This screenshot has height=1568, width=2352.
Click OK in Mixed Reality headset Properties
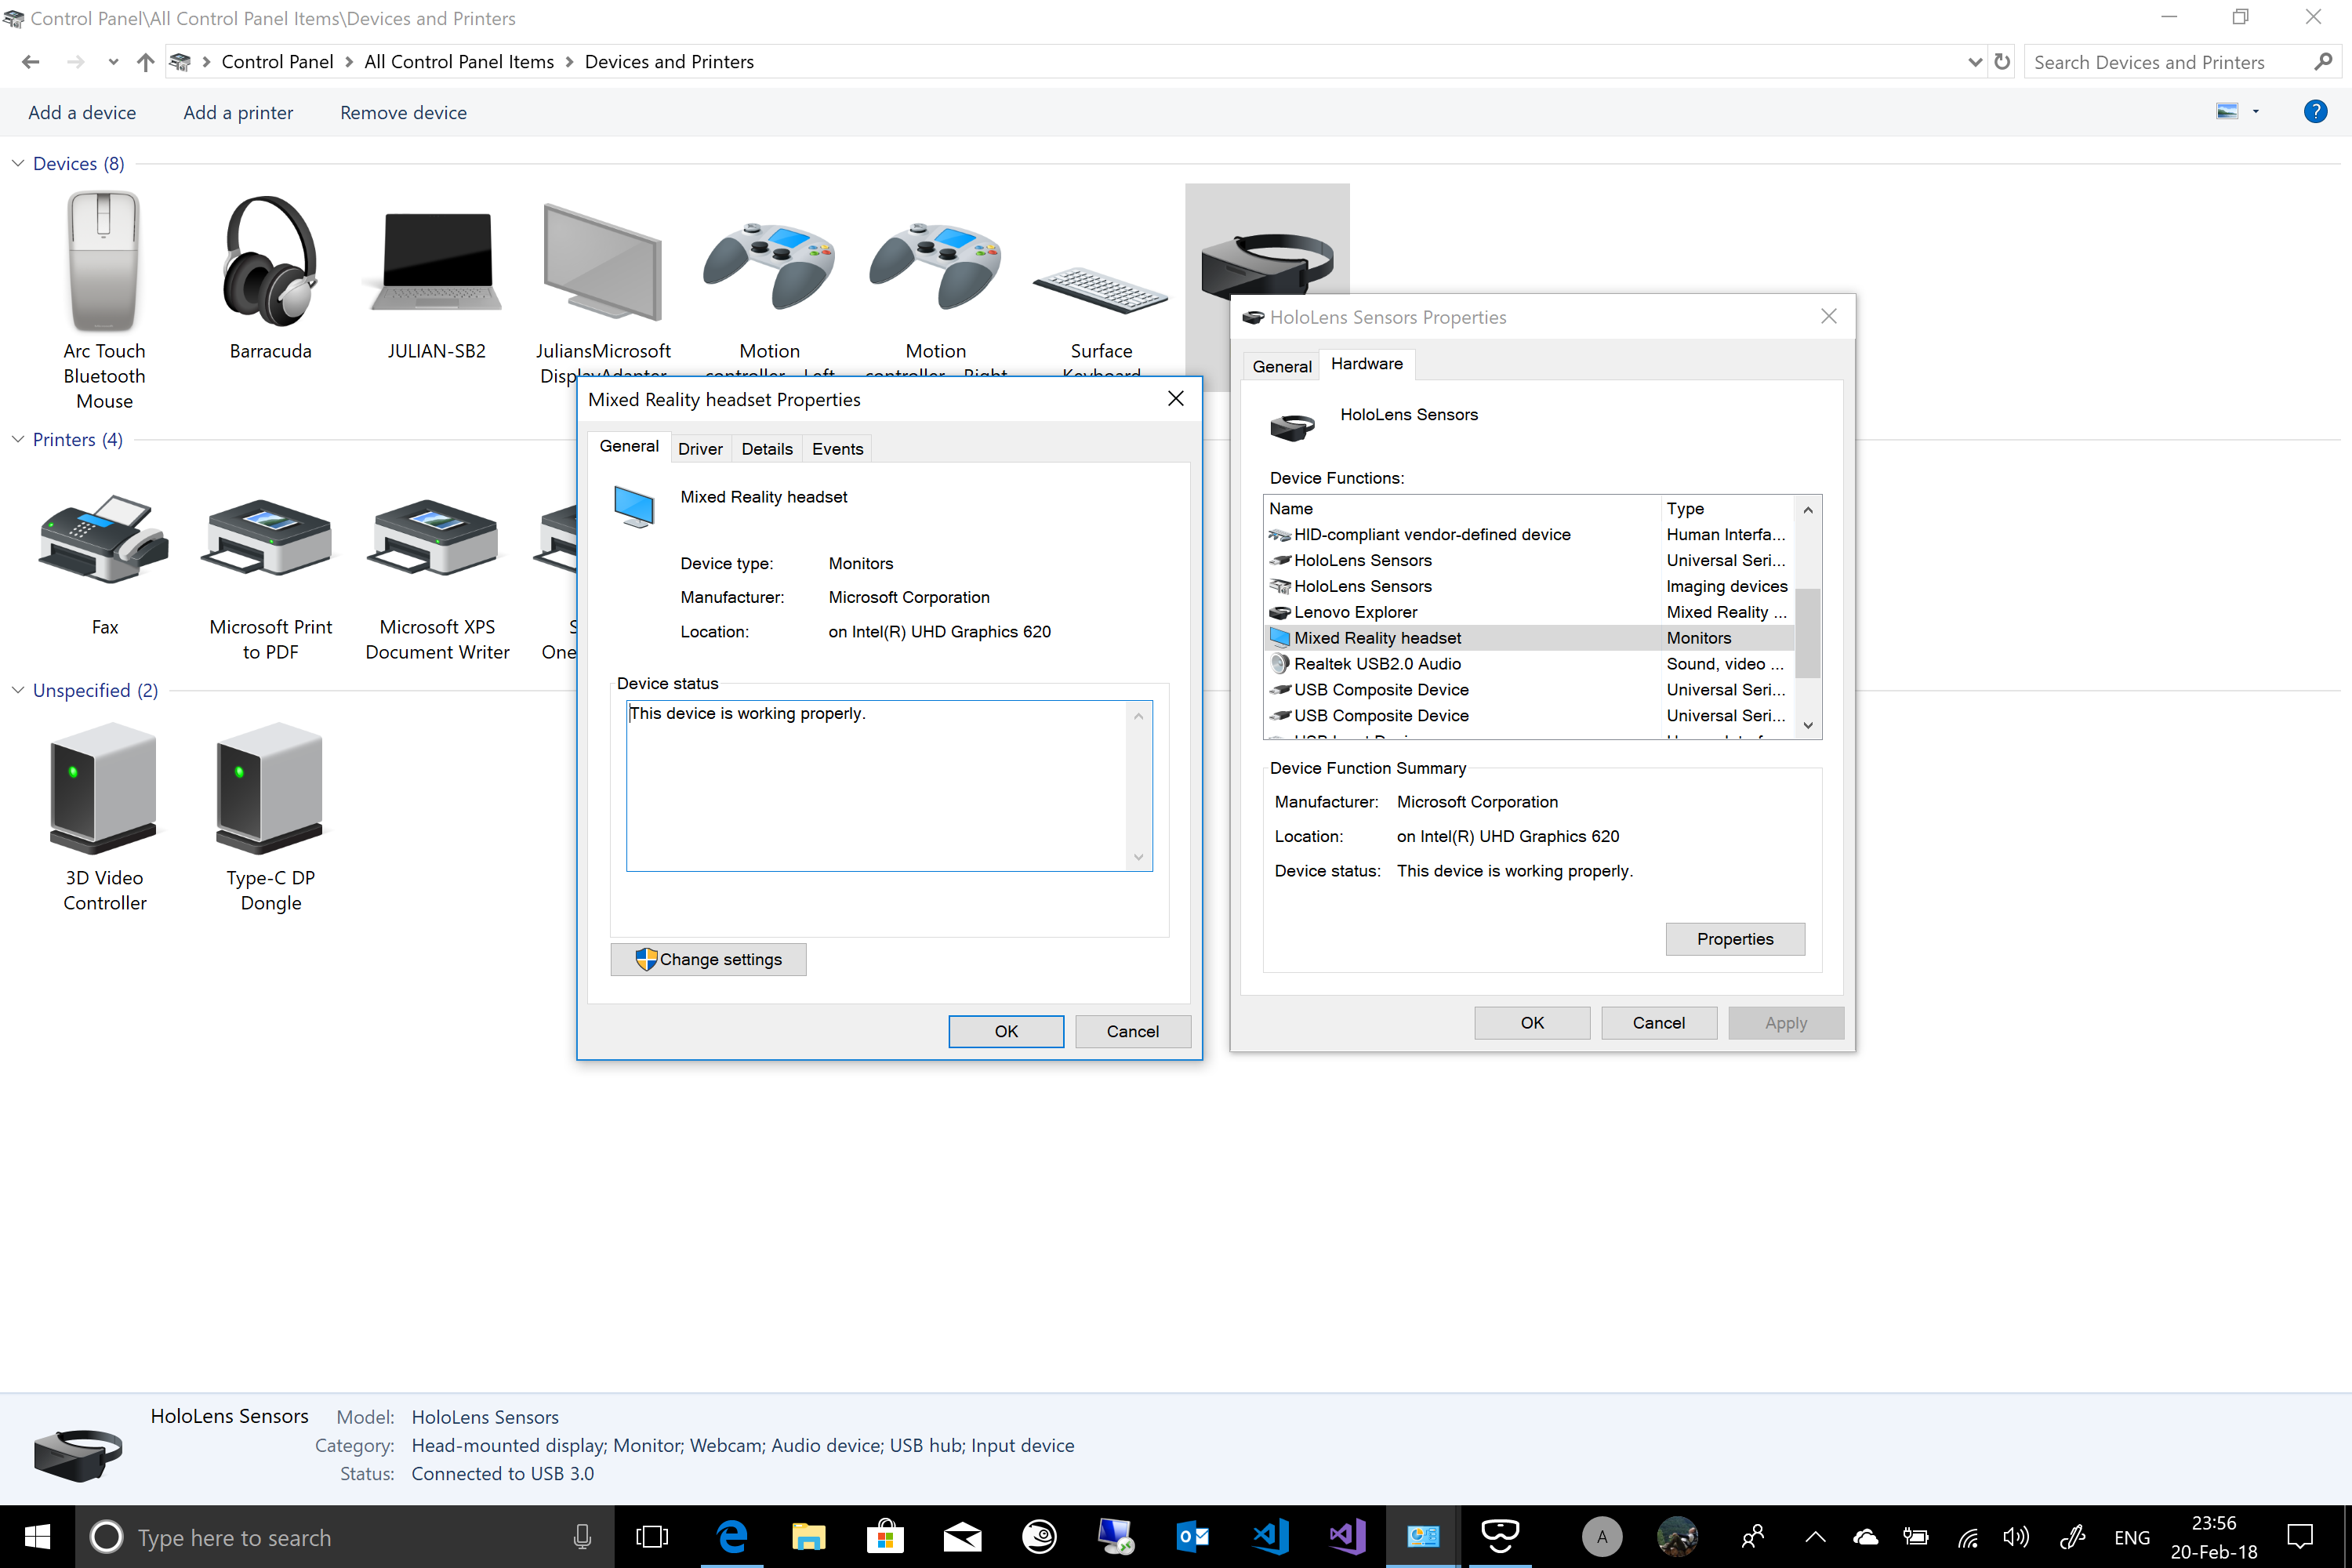(x=1006, y=1031)
